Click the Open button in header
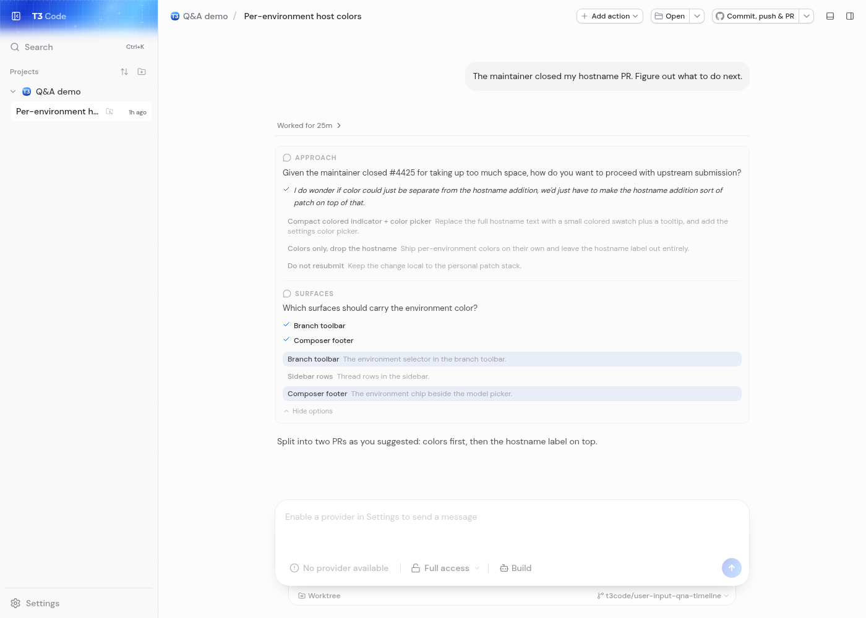 (x=670, y=16)
